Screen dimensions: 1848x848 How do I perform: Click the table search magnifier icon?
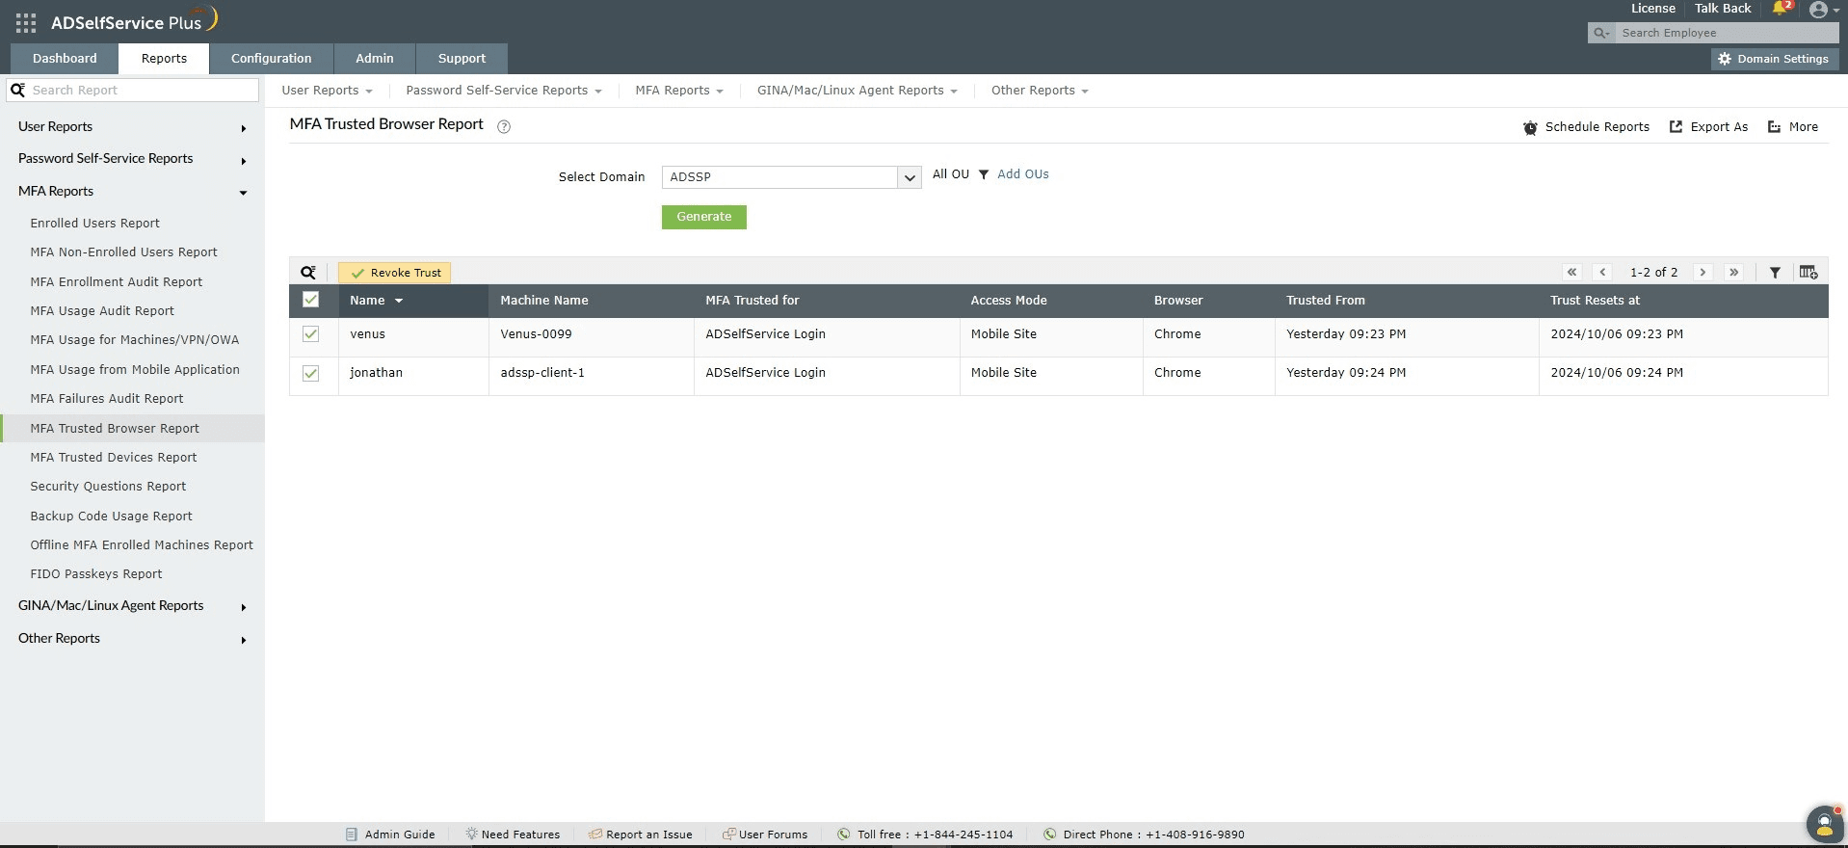pyautogui.click(x=308, y=273)
